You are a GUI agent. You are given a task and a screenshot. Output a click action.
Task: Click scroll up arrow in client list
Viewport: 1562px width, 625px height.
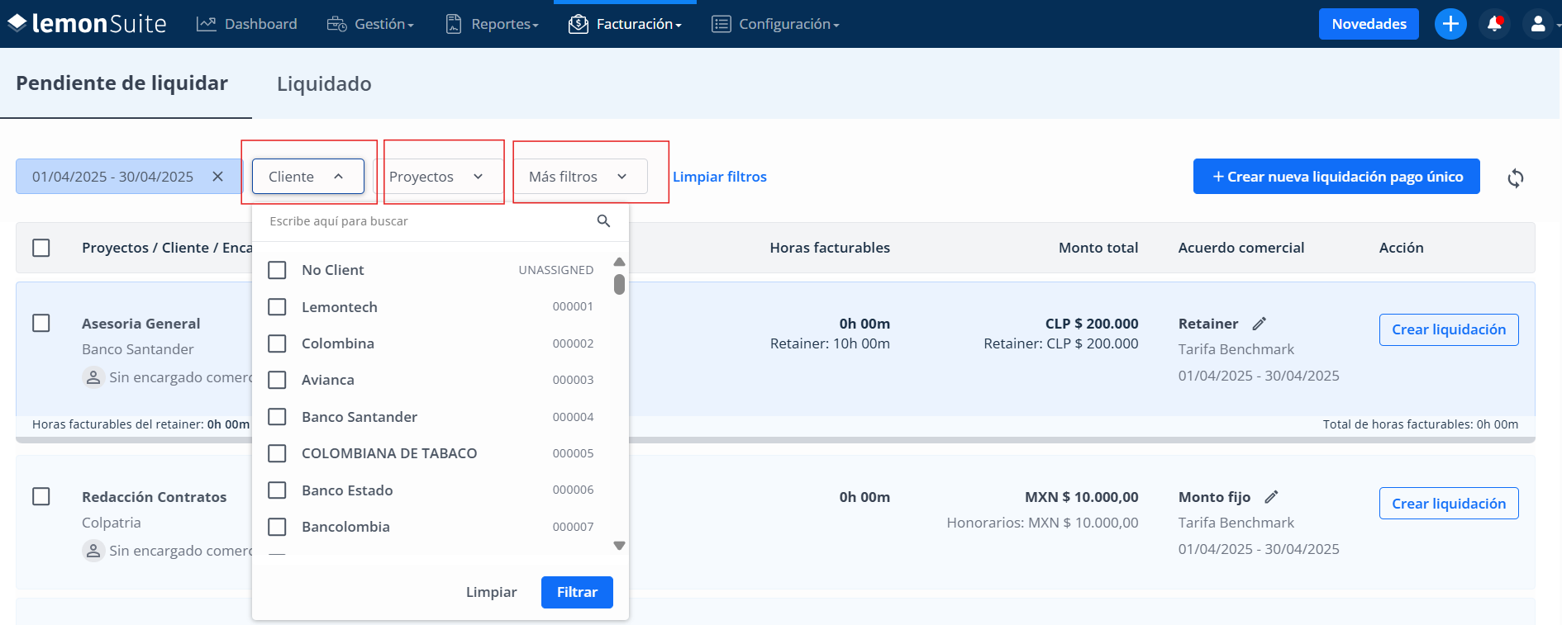coord(619,262)
